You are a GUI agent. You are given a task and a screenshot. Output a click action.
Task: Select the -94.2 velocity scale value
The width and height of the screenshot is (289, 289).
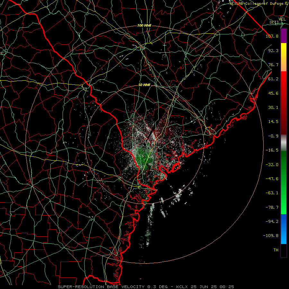[x=272, y=222]
